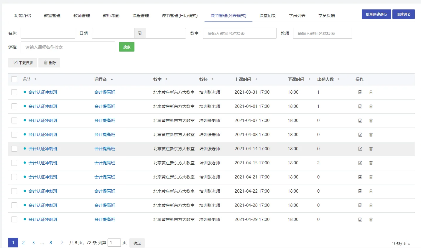The image size is (421, 248).
Task: Focus the page number jump box
Action: pyautogui.click(x=114, y=243)
